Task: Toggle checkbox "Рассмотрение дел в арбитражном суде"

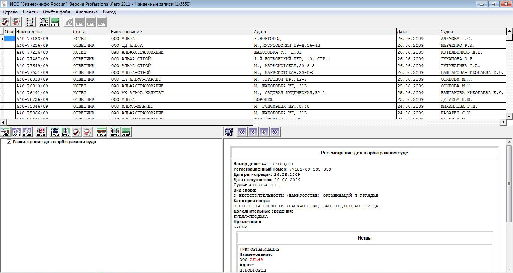Action: tap(9, 142)
